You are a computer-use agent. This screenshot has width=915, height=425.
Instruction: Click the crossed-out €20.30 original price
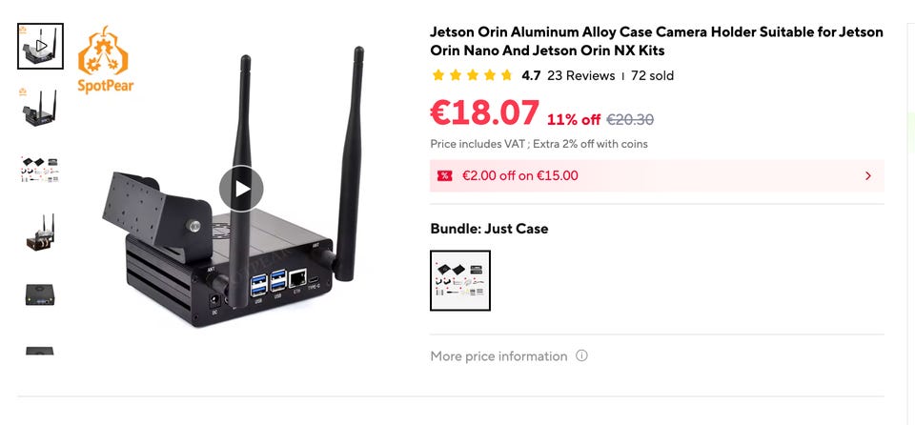630,119
